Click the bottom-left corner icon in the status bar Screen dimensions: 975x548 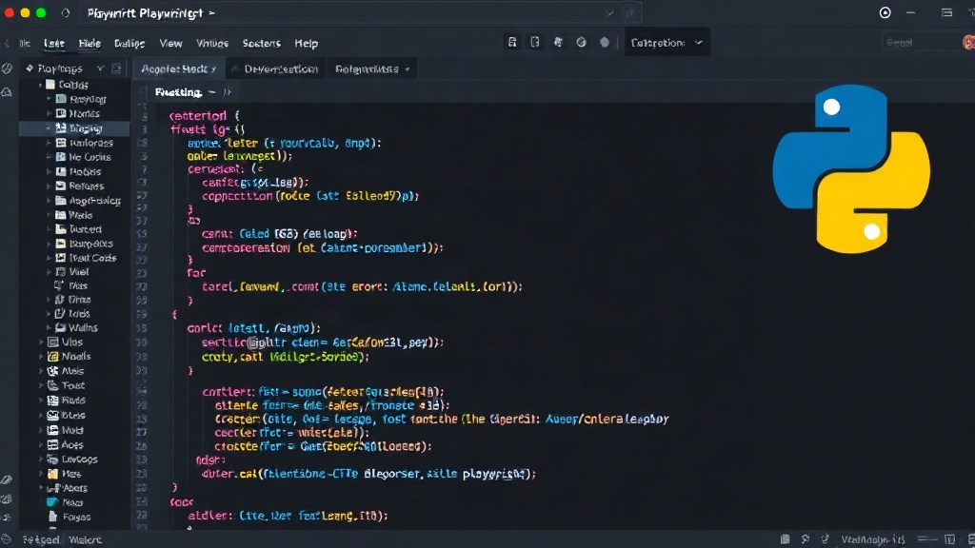pos(7,539)
